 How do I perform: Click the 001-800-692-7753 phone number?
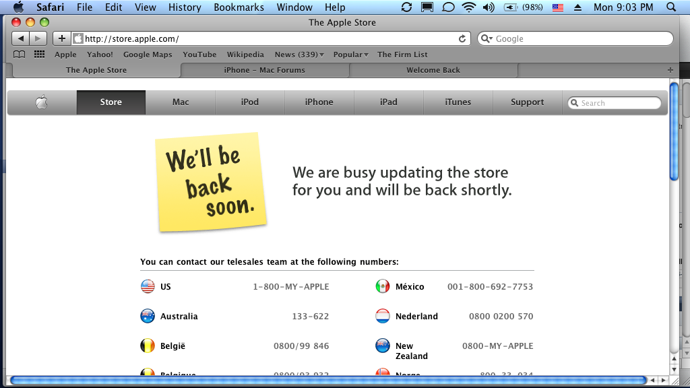coord(491,286)
